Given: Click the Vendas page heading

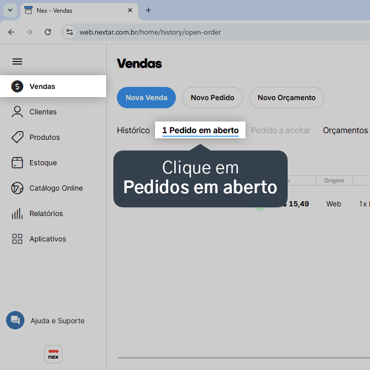Looking at the screenshot, I should point(139,64).
